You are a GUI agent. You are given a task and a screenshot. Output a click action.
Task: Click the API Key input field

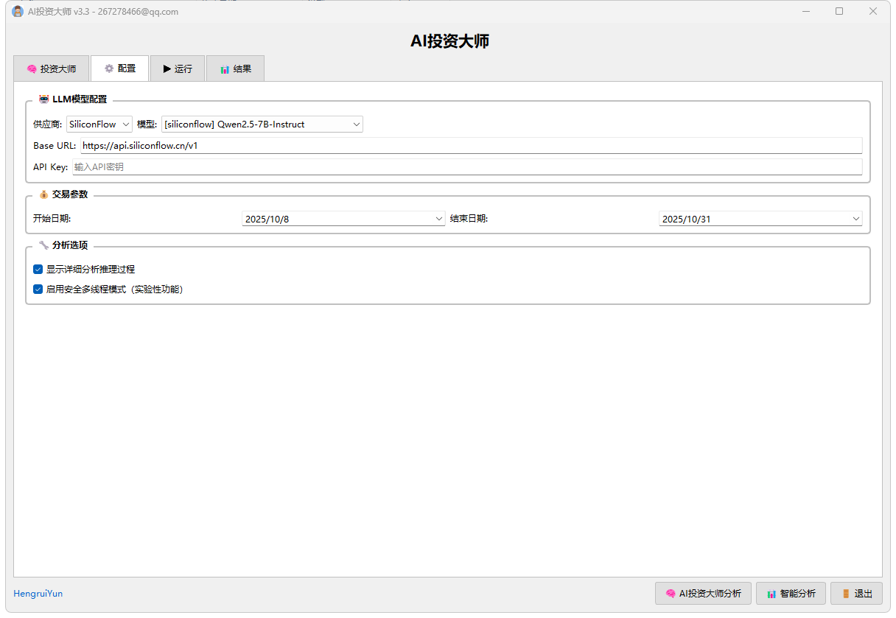(x=295, y=166)
